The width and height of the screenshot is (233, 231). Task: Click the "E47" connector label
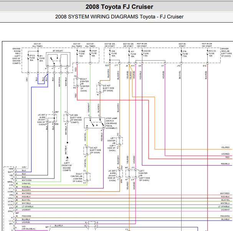pos(17,213)
